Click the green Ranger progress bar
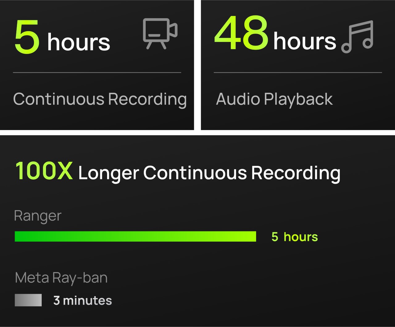The image size is (395, 327). tap(135, 236)
